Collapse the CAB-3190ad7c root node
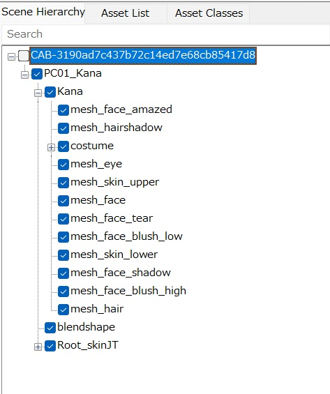Screen dimensions: 330x394 point(11,56)
